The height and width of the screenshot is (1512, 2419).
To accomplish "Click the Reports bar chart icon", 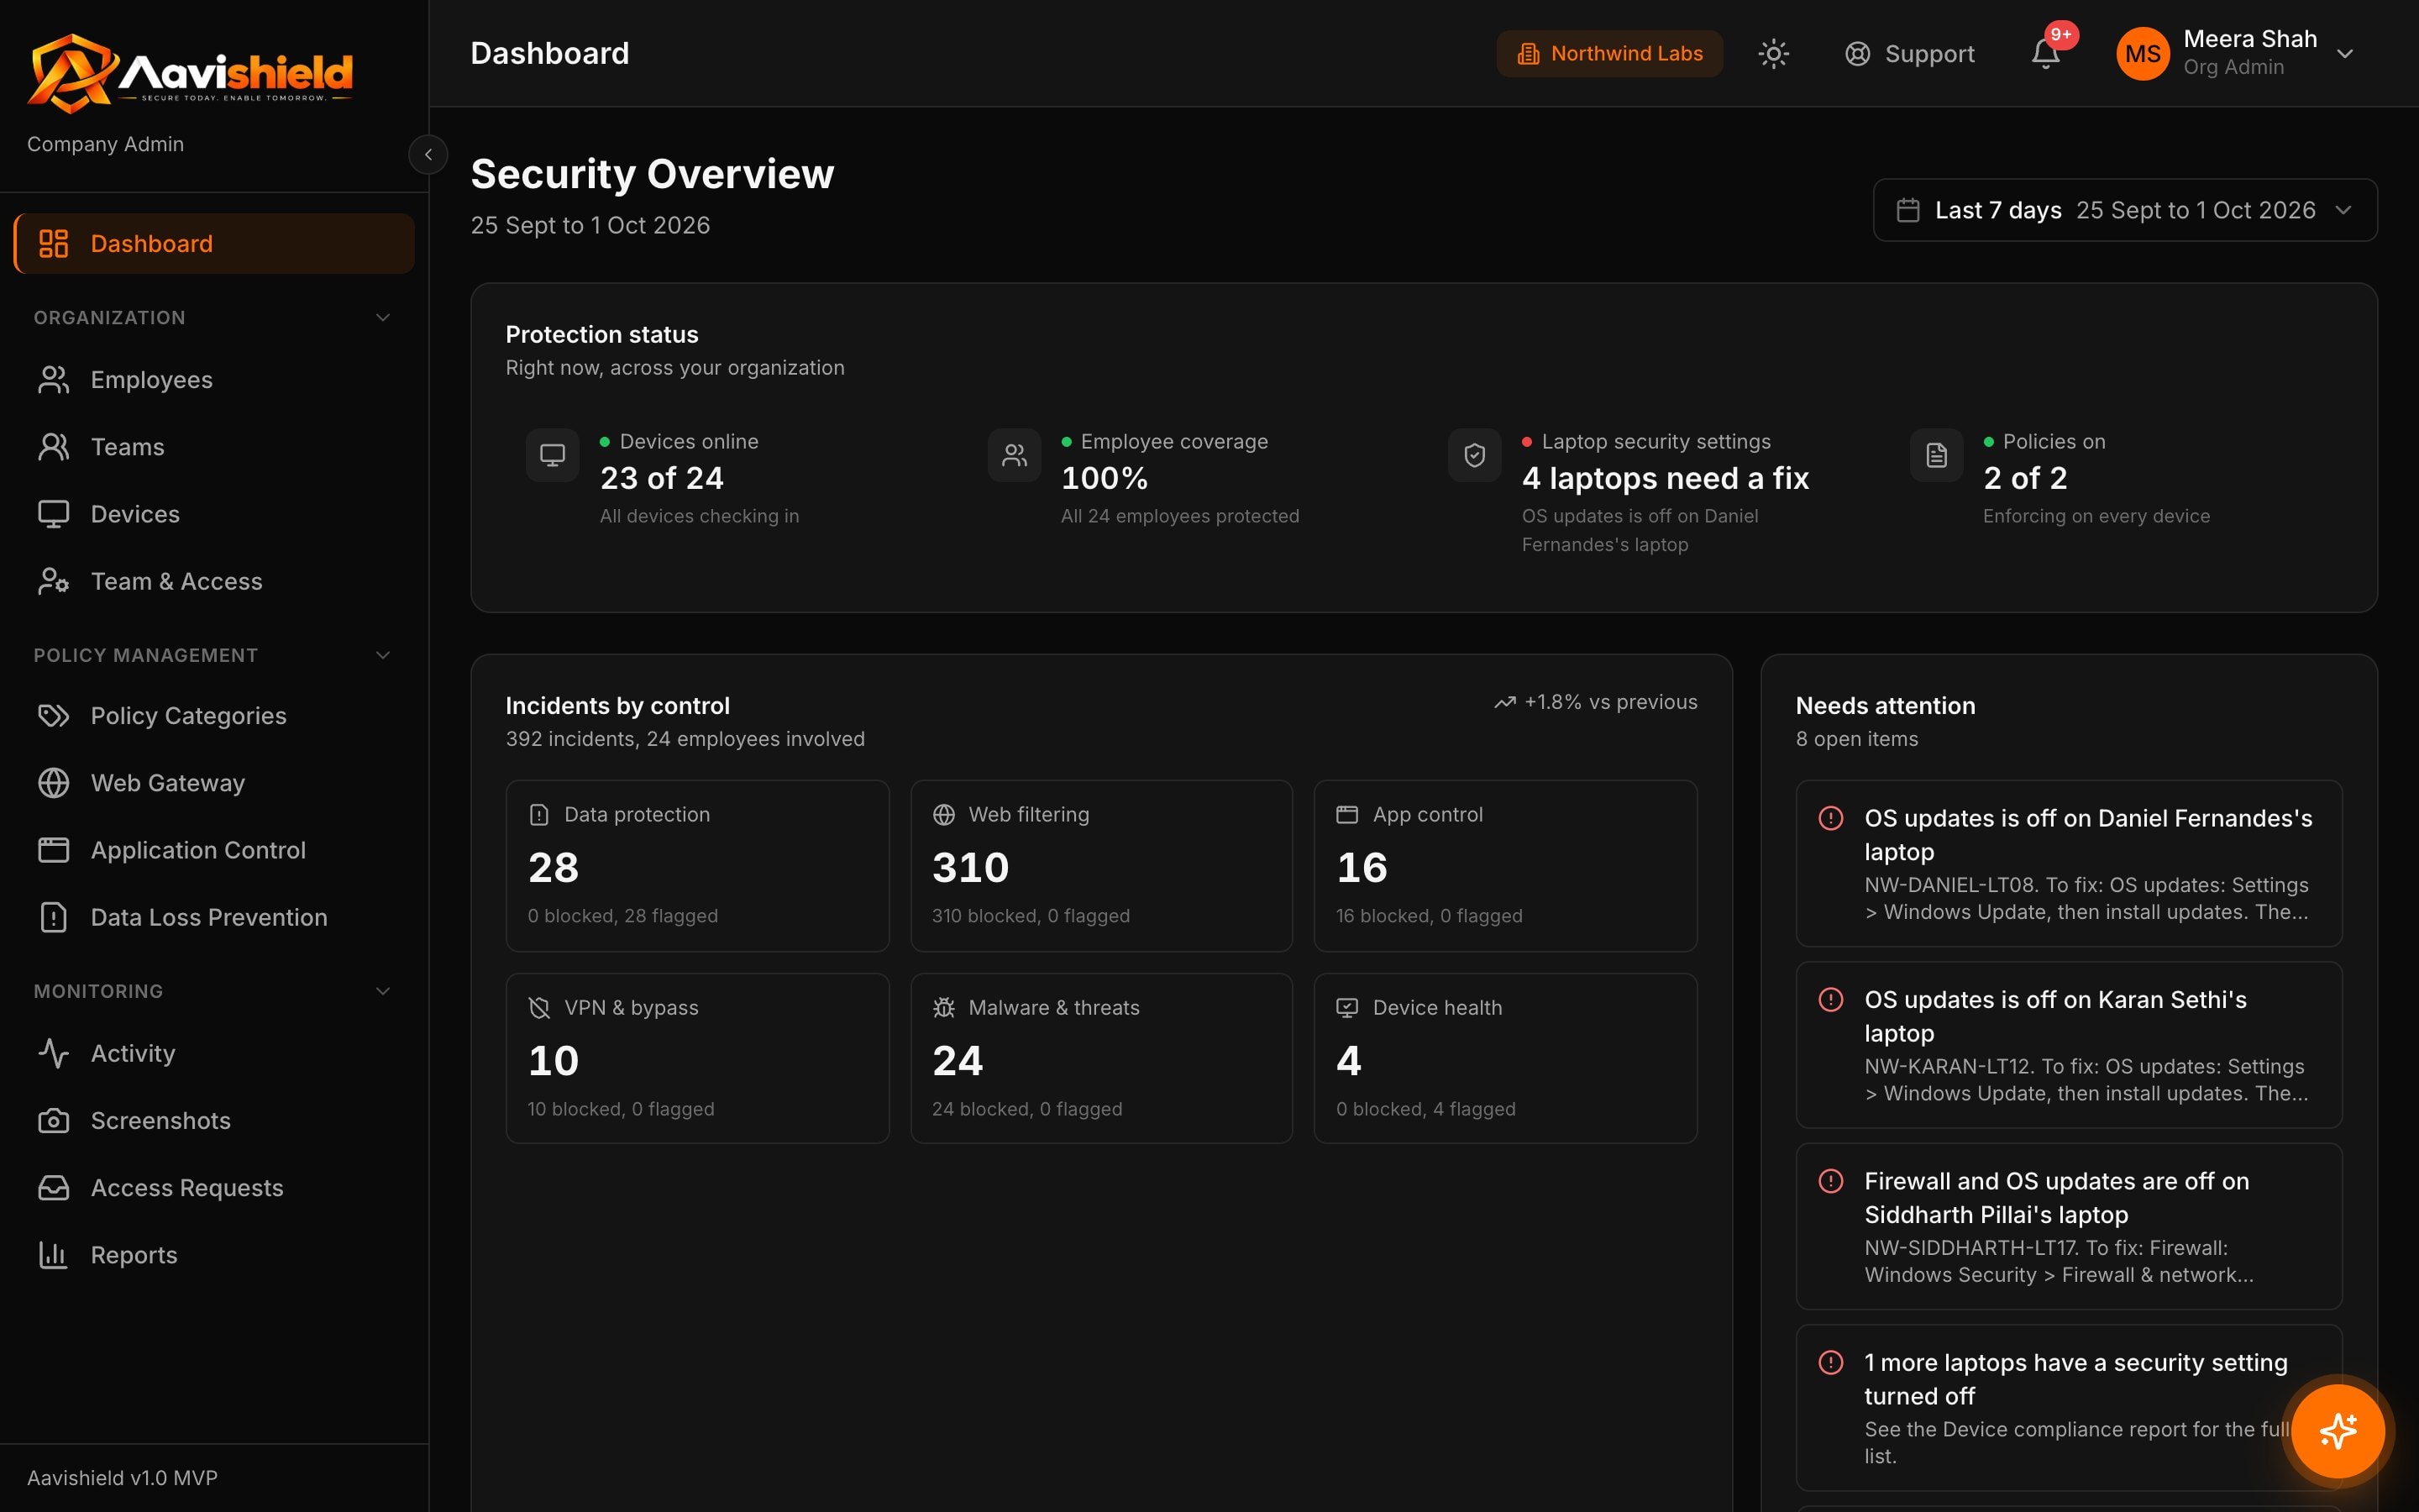I will 53,1255.
